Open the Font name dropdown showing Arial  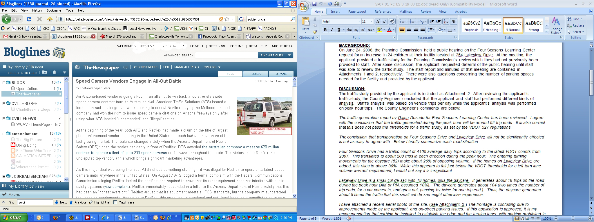pos(359,21)
